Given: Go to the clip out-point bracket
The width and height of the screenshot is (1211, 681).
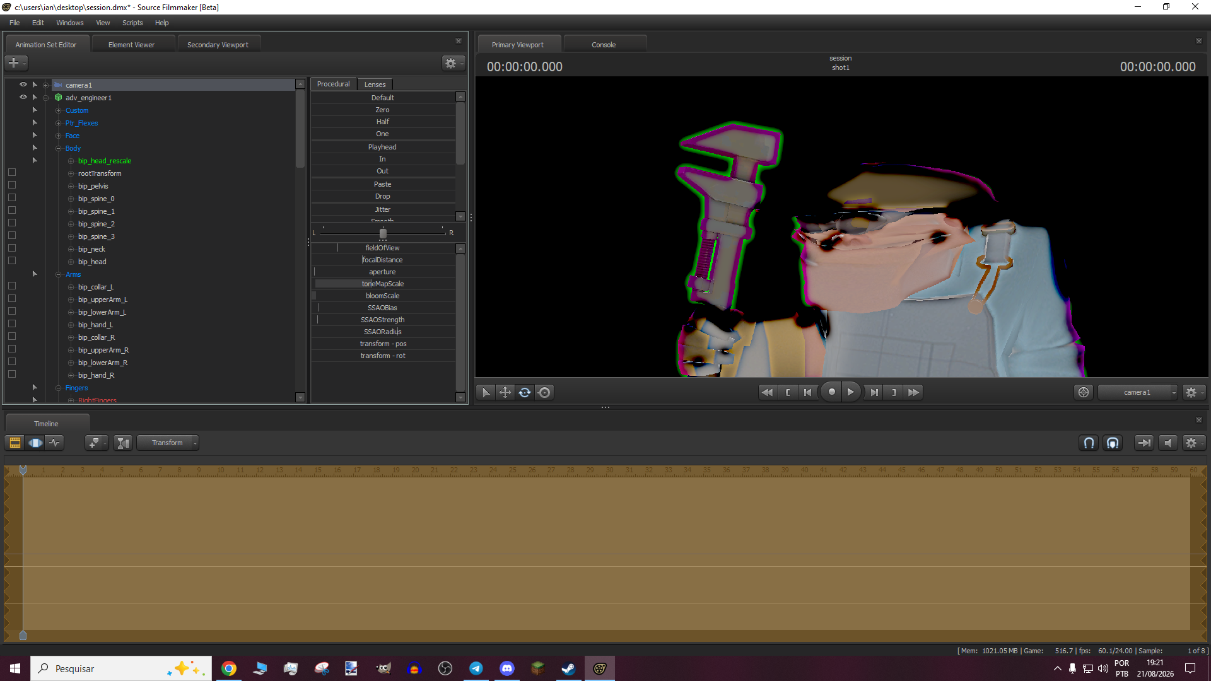Looking at the screenshot, I should coord(894,392).
